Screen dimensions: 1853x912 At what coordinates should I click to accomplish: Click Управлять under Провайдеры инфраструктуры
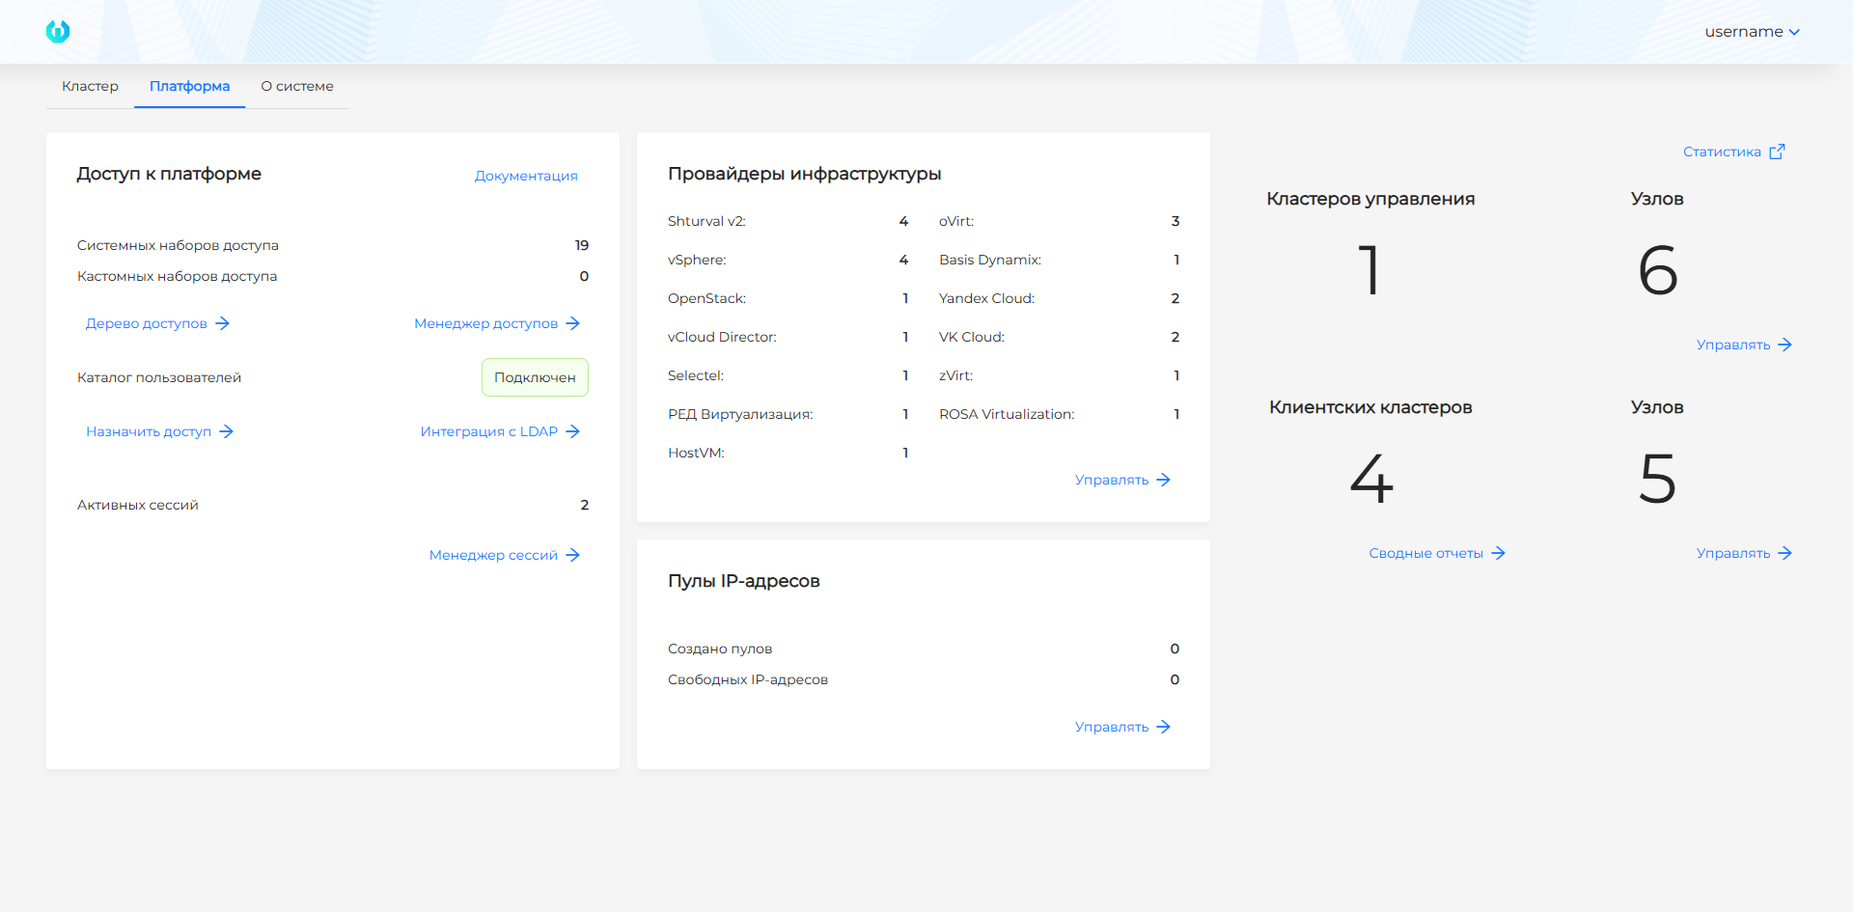[x=1112, y=480]
